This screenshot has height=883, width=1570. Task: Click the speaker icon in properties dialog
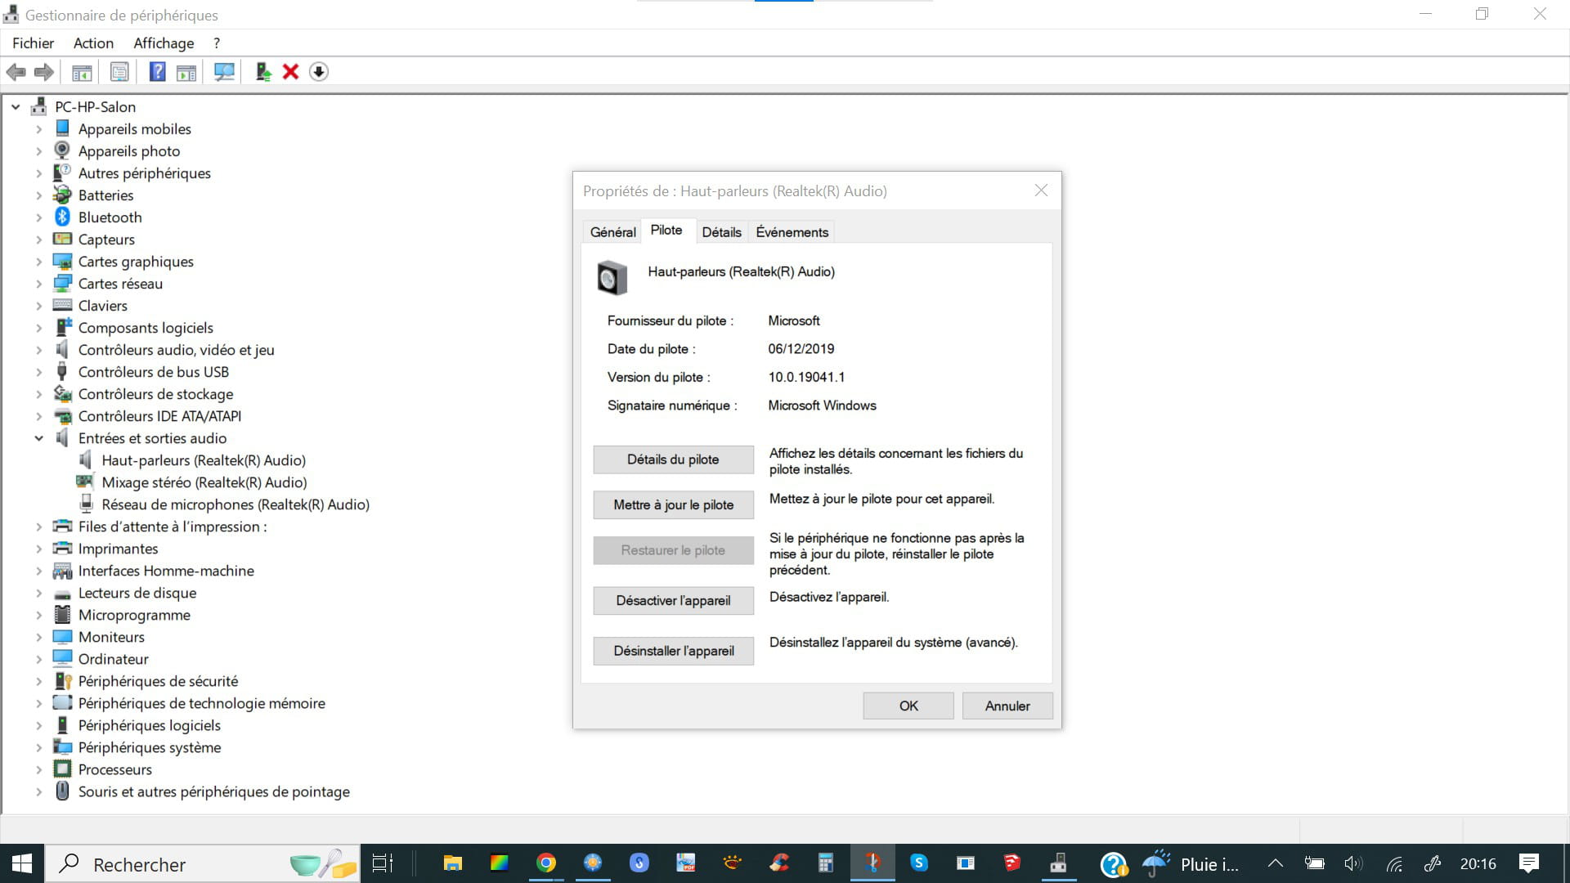612,278
